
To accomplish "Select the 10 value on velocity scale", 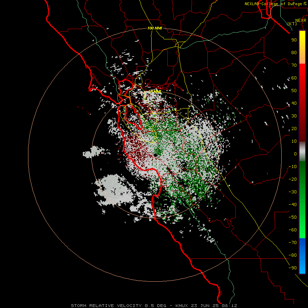I will tap(294, 141).
